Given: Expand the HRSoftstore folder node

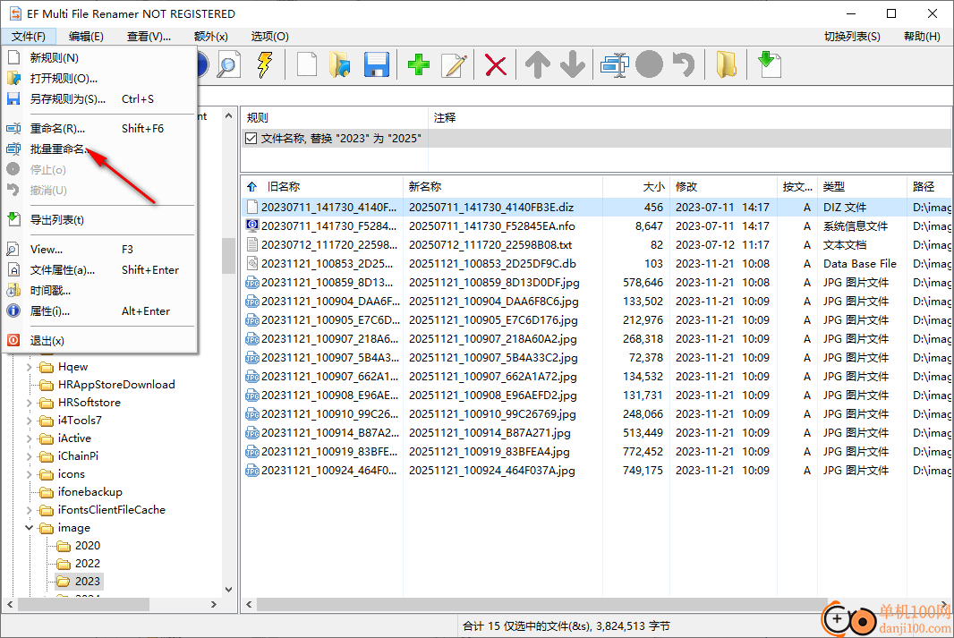Looking at the screenshot, I should pos(29,403).
